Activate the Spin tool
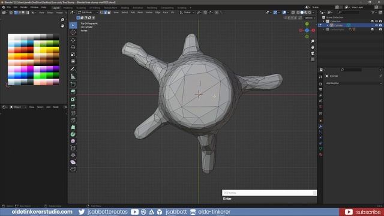 pyautogui.click(x=73, y=134)
